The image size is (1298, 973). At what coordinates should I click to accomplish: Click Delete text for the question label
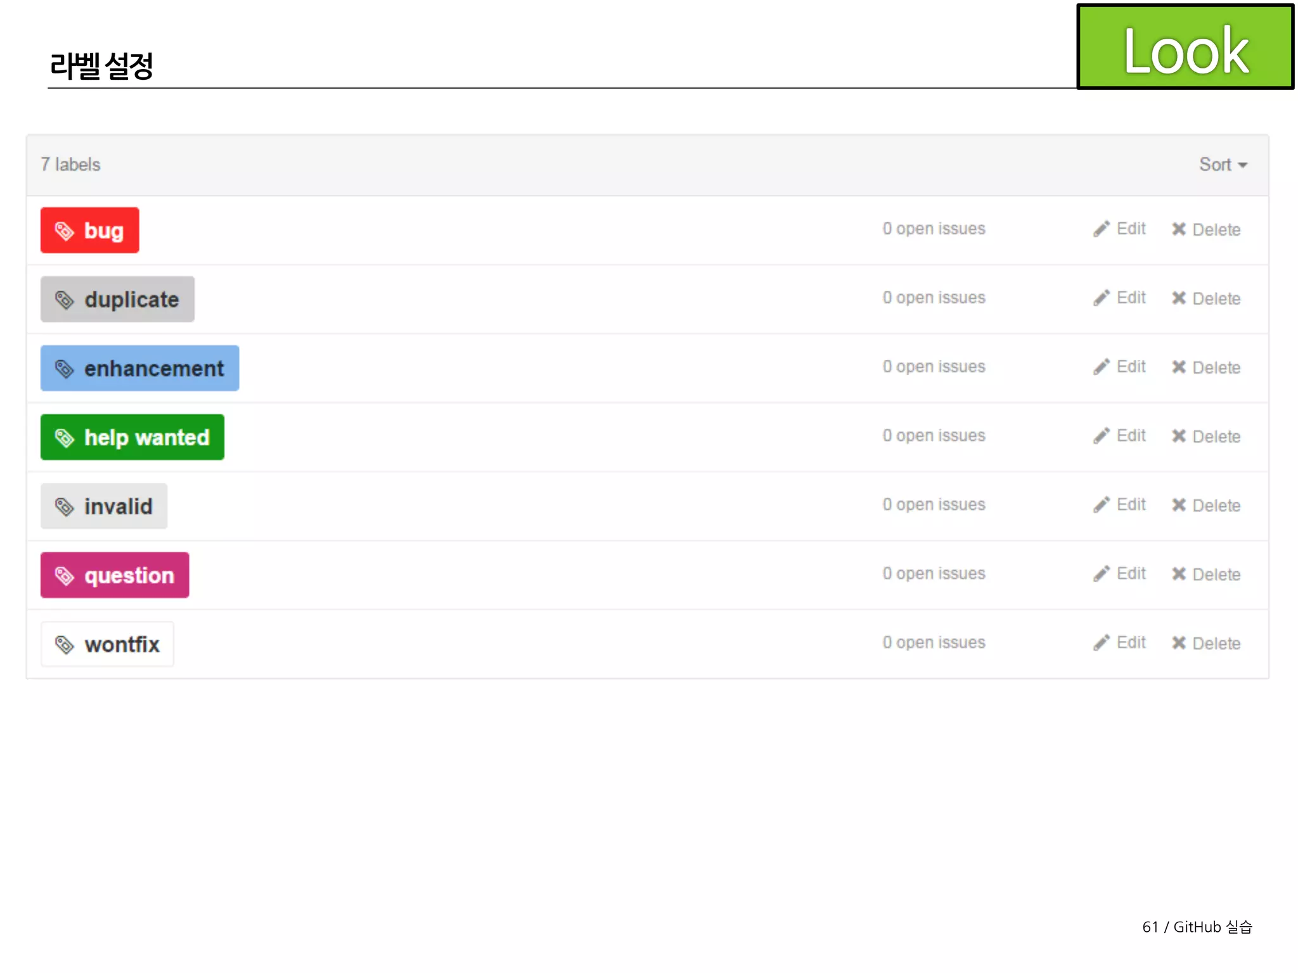pyautogui.click(x=1216, y=575)
